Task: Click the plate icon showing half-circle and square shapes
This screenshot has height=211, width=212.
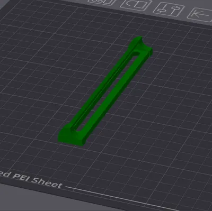Action: click(x=136, y=5)
